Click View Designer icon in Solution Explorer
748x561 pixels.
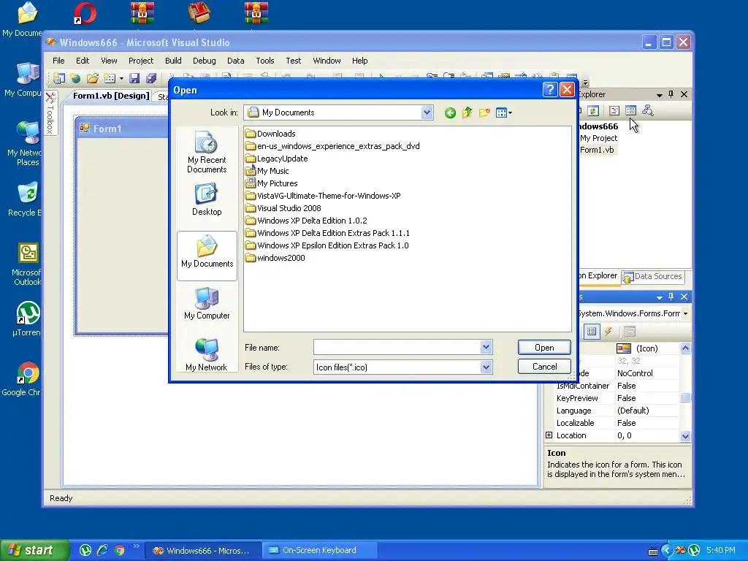pos(630,111)
